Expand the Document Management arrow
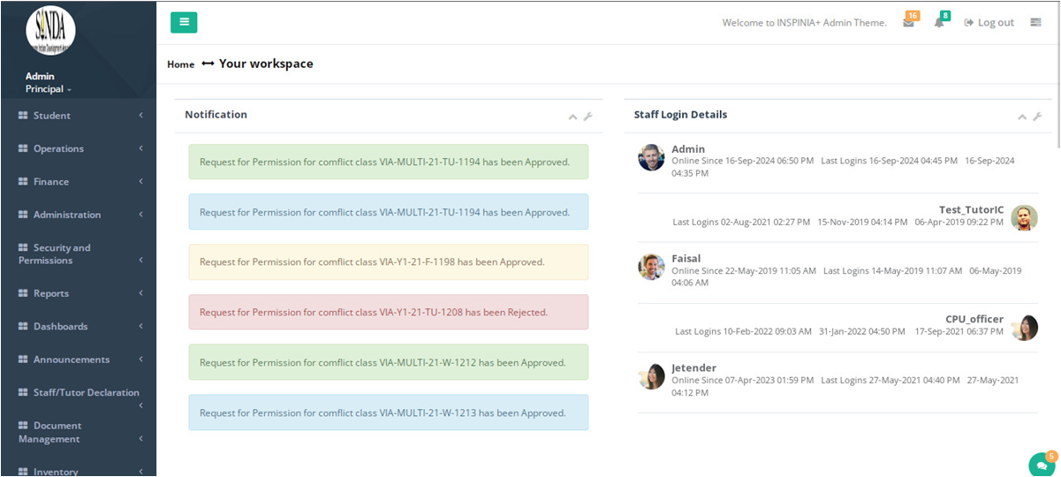 click(141, 438)
